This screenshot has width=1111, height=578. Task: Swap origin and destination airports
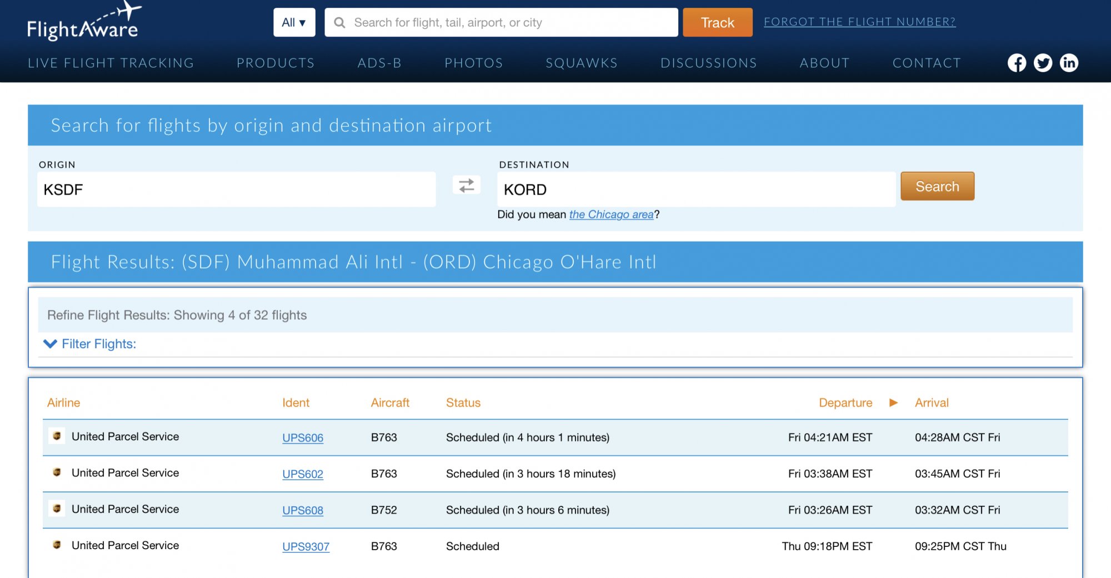[467, 185]
